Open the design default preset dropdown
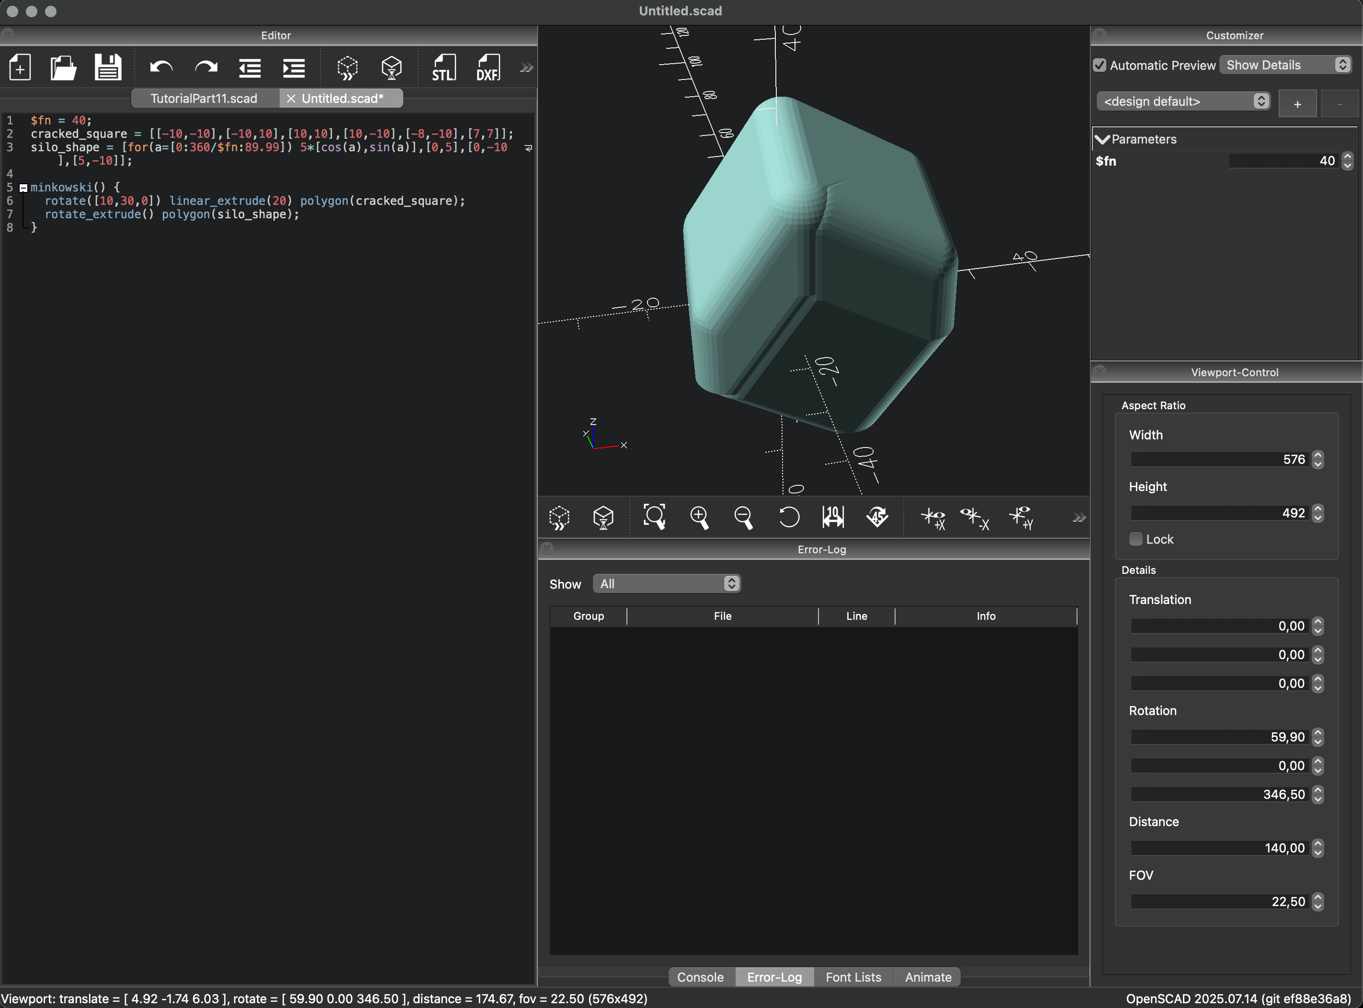 pos(1183,101)
